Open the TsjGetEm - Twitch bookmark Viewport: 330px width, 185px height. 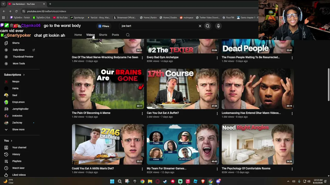(20, 18)
